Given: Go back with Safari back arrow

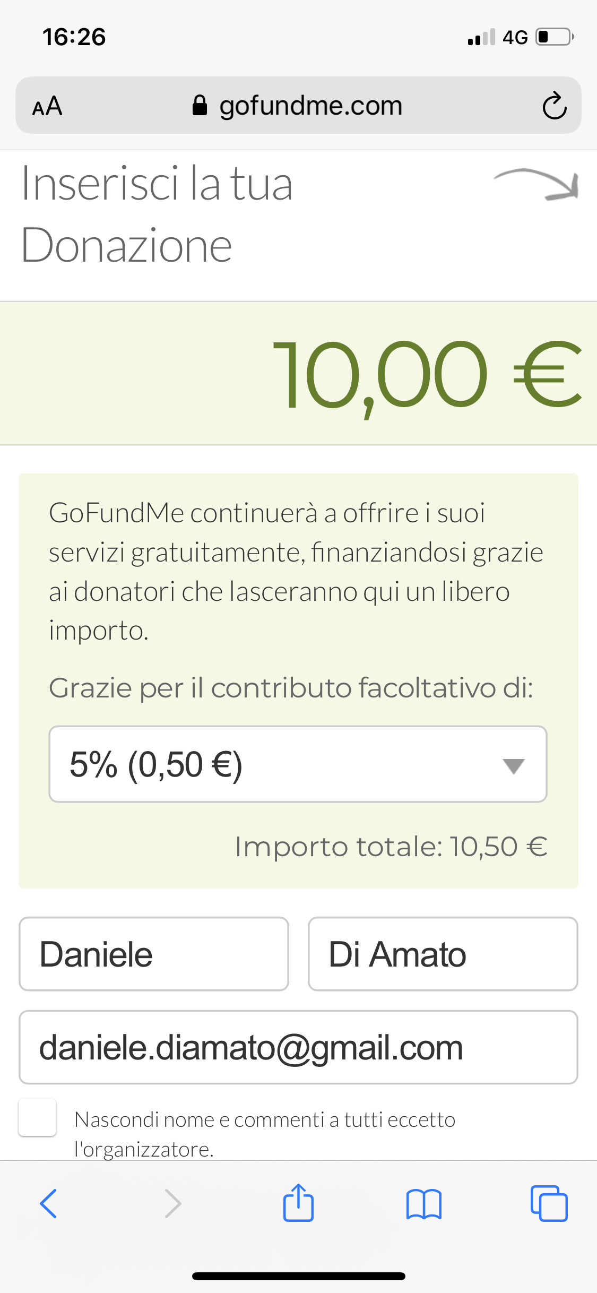Looking at the screenshot, I should tap(48, 1203).
